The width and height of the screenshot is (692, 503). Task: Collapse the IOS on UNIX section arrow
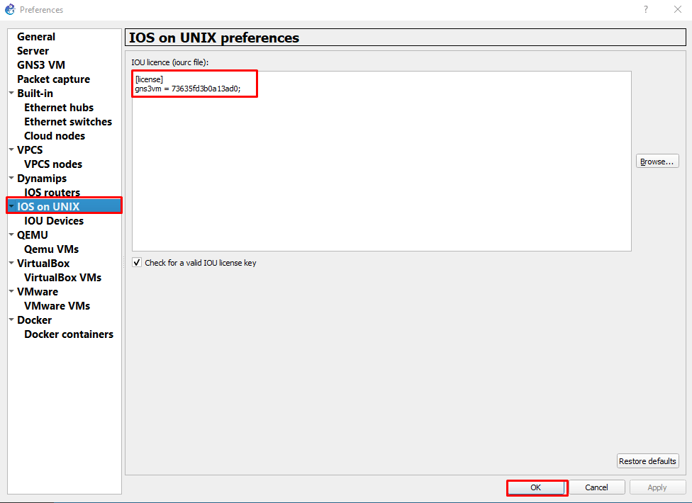pos(11,206)
